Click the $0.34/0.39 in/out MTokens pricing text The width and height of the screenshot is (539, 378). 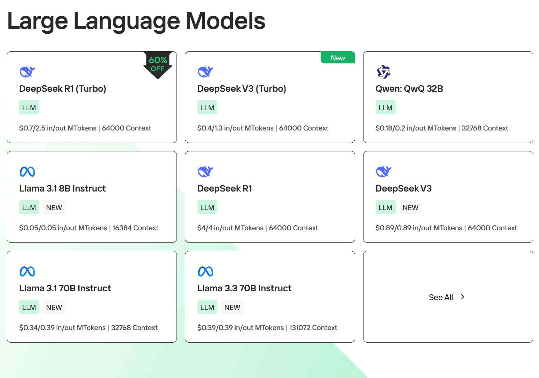tap(62, 328)
